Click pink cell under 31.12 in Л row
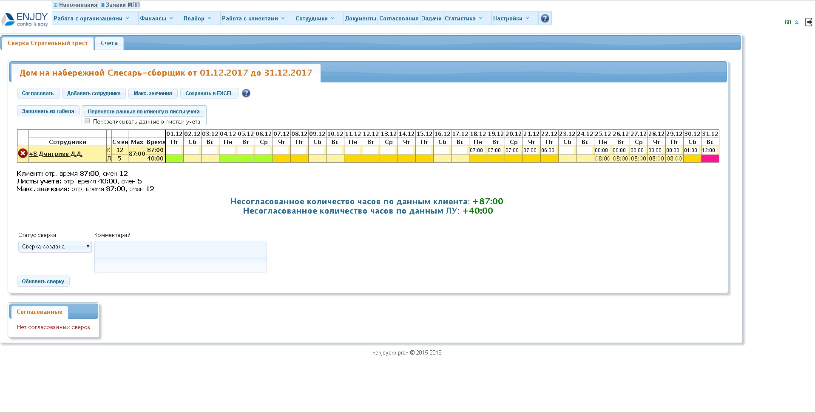Viewport: 815px width, 414px height. [x=710, y=158]
